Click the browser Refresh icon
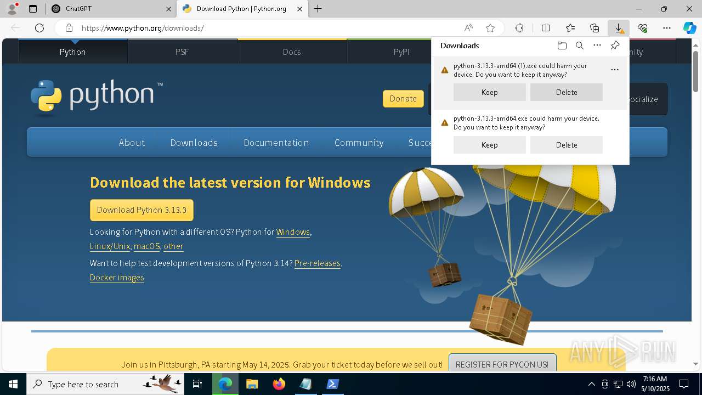Screen dimensions: 702x395 click(x=39, y=28)
